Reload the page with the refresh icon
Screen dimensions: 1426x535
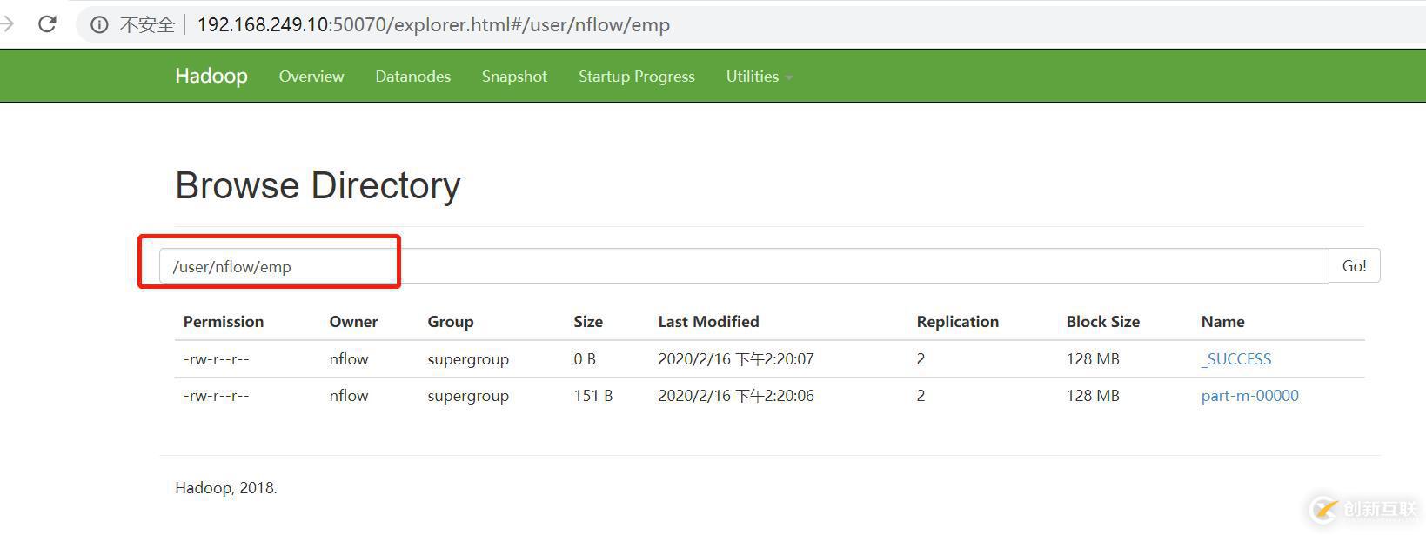(47, 24)
